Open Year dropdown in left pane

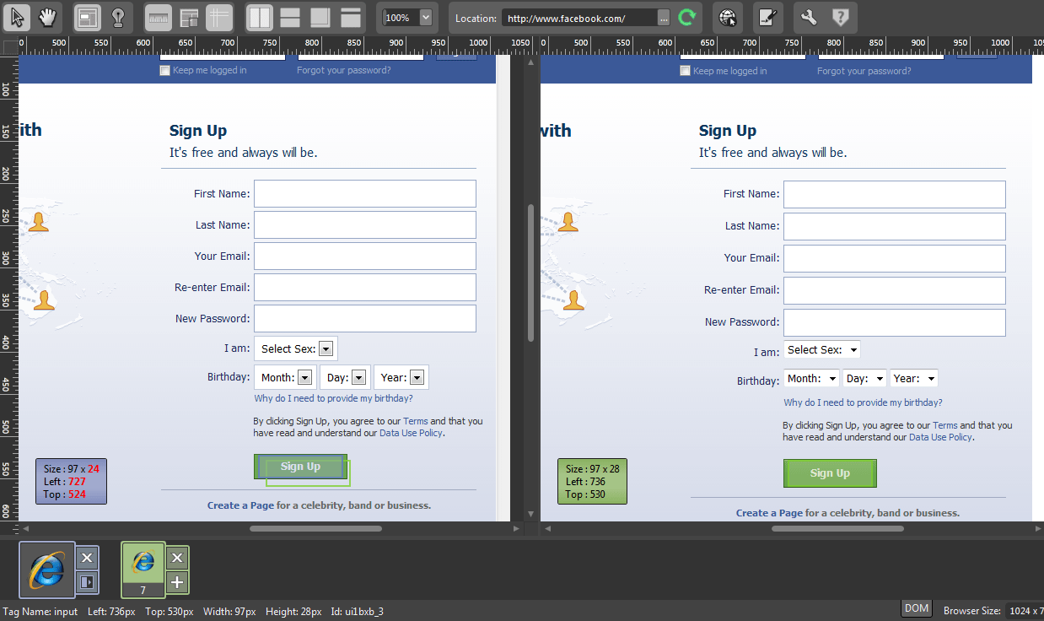coord(401,377)
